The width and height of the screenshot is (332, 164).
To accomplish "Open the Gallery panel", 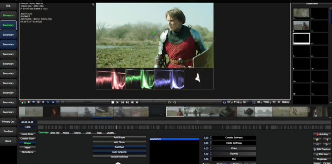I will coord(286,102).
